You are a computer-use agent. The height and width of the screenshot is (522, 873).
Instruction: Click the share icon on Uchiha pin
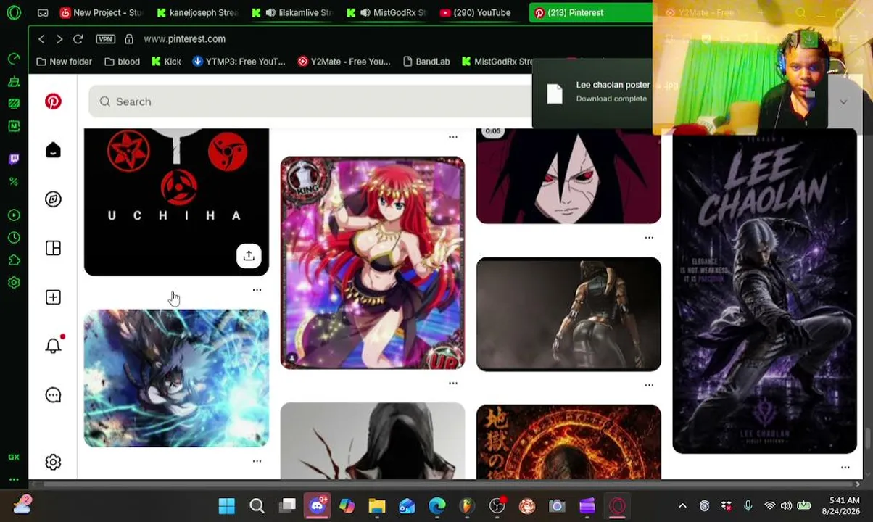click(249, 255)
